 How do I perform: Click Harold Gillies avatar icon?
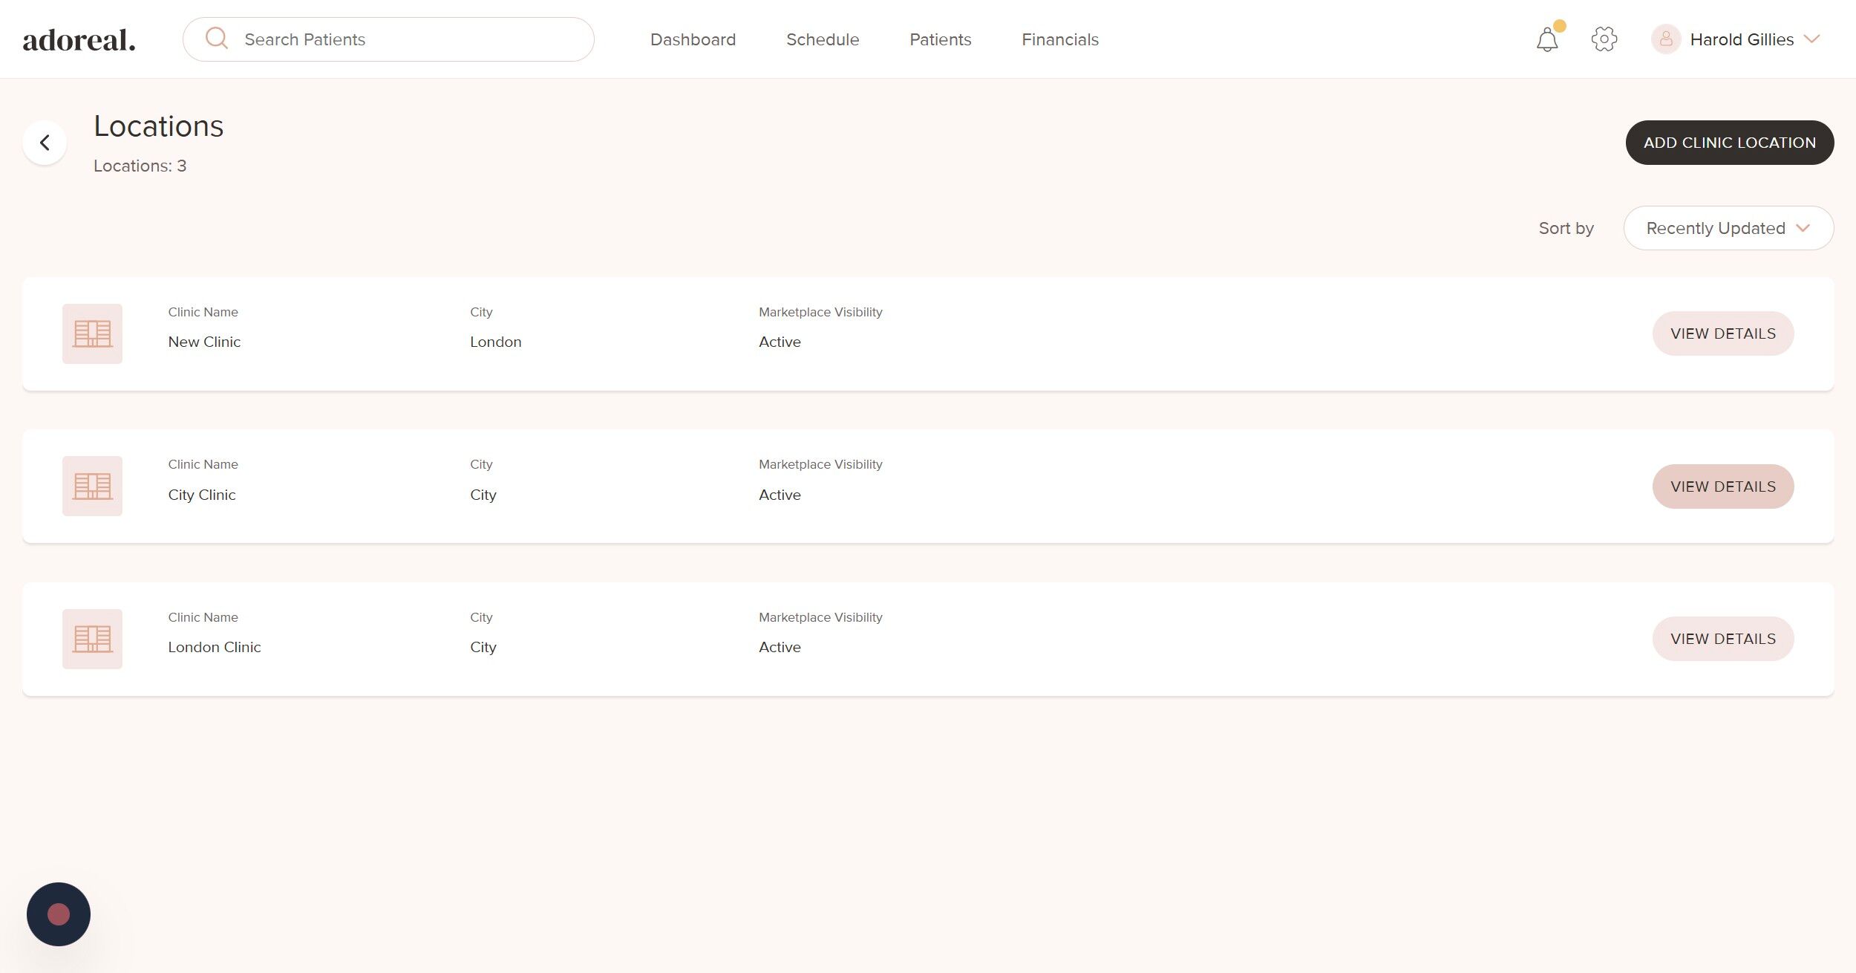[1665, 39]
